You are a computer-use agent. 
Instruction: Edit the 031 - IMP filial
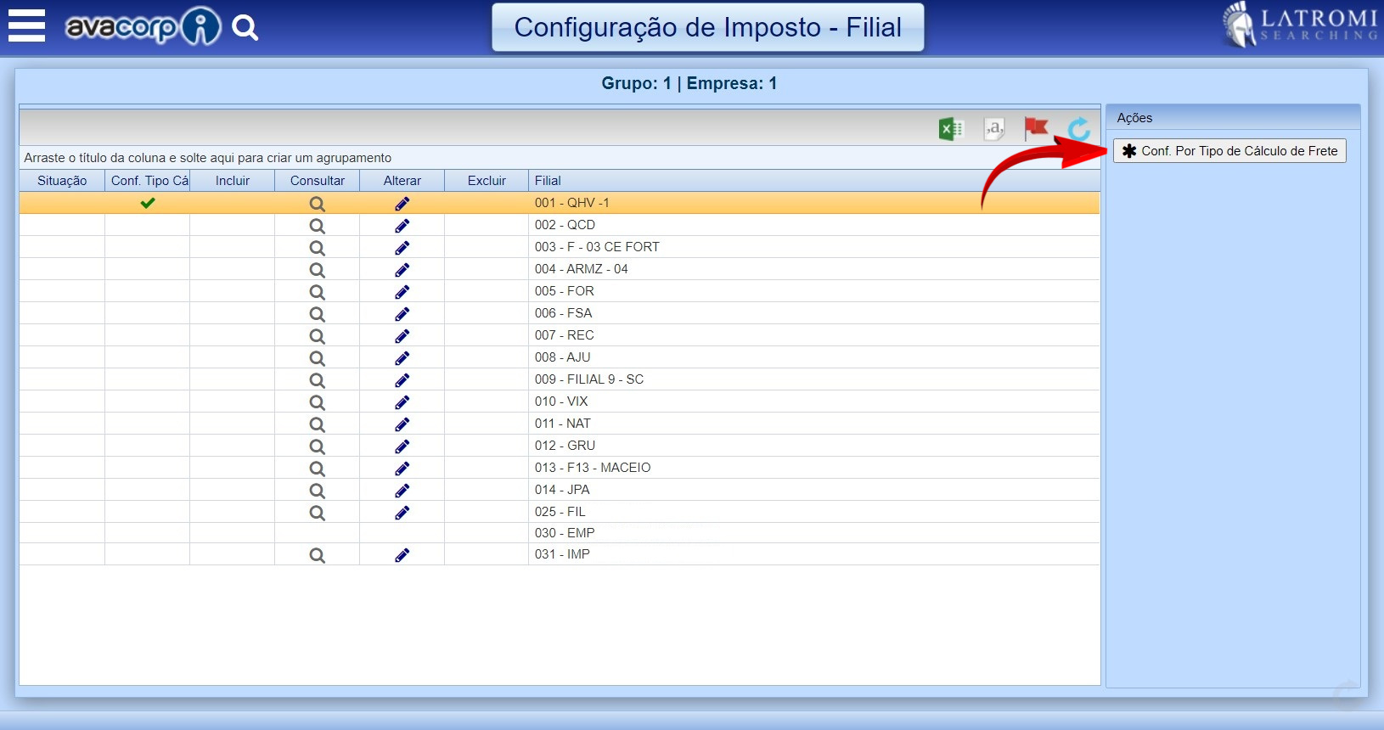402,555
